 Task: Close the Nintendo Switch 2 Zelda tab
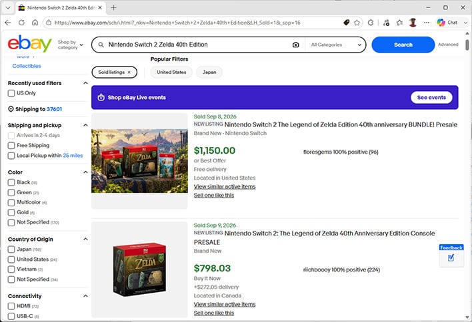100,7
